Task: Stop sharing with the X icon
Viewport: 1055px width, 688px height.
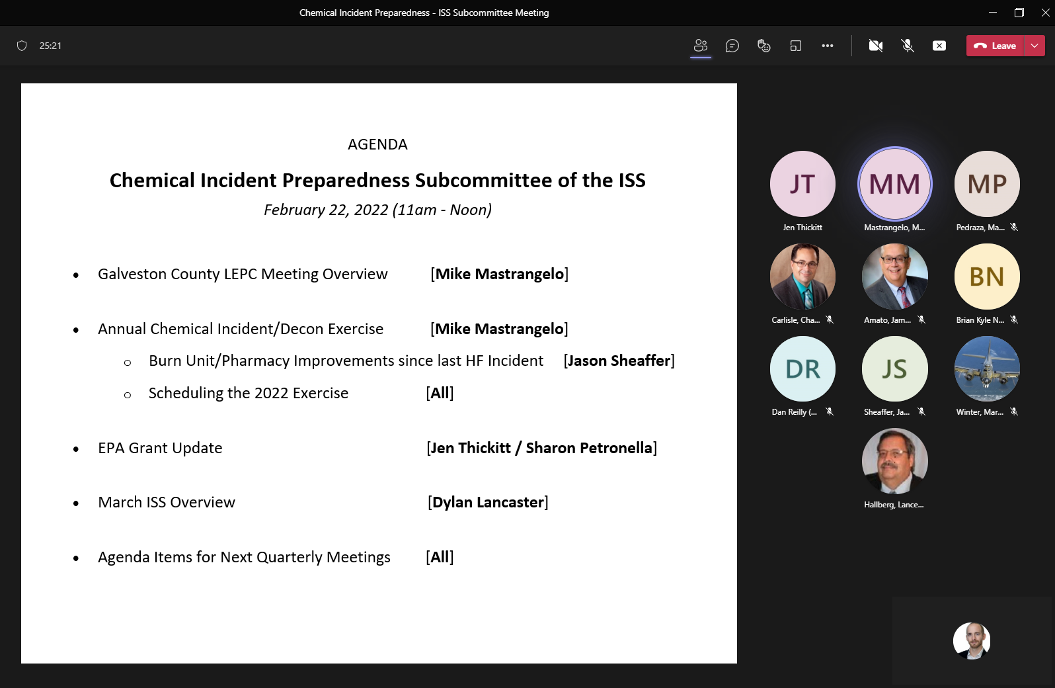Action: [939, 46]
